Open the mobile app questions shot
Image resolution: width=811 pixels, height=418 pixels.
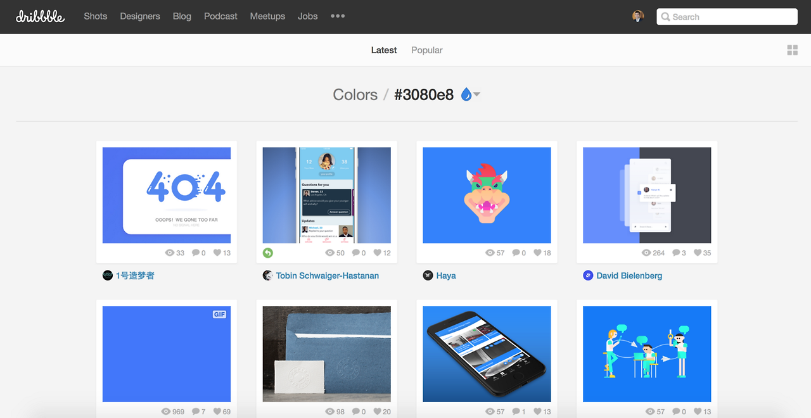click(x=327, y=195)
